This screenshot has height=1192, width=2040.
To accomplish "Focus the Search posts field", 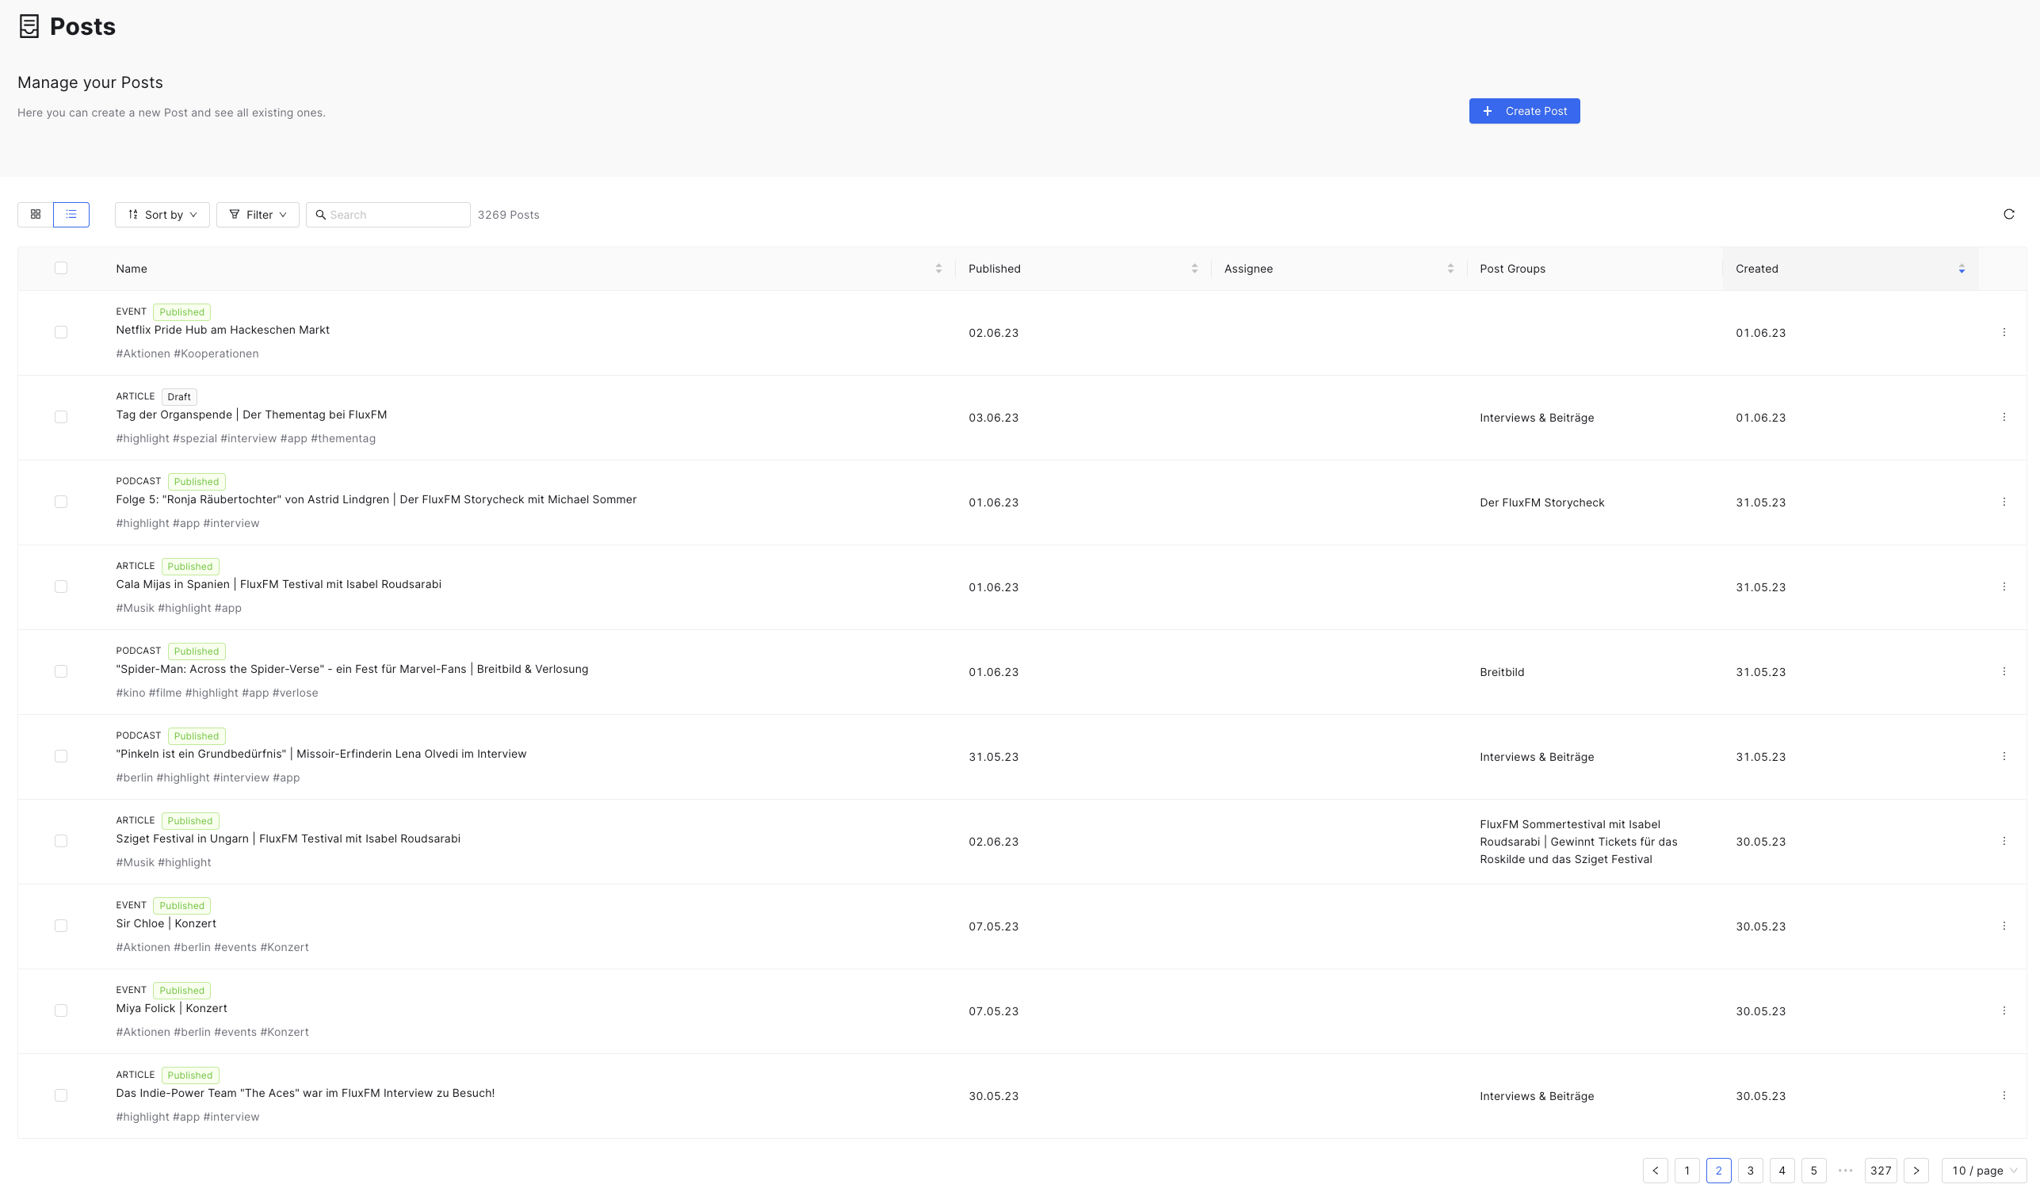I will click(388, 215).
